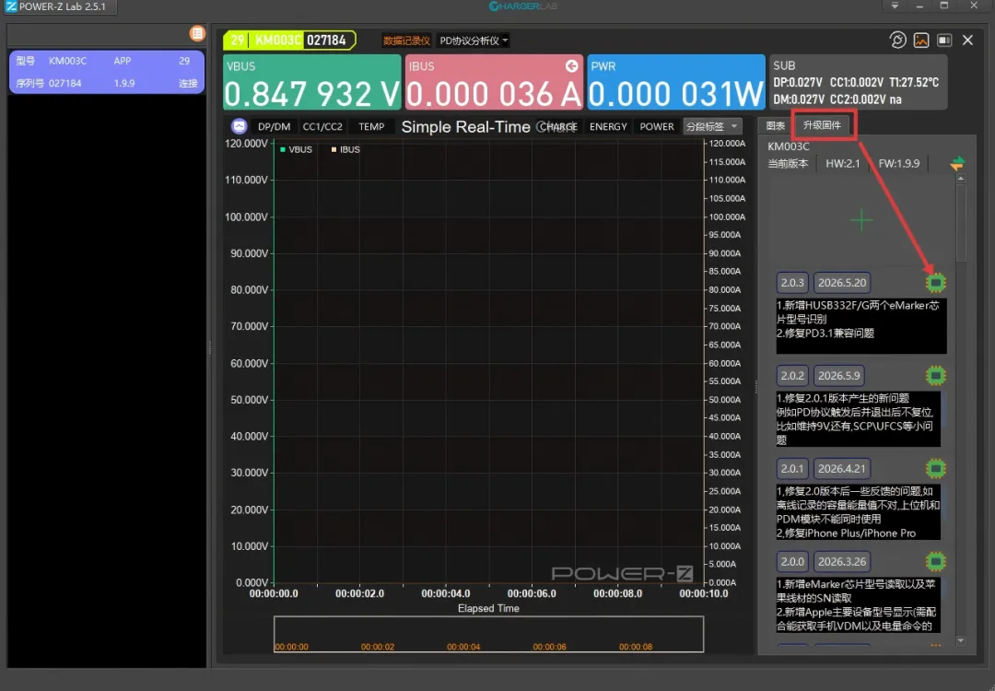
Task: Open the 分段标签 dropdown
Action: pos(712,126)
